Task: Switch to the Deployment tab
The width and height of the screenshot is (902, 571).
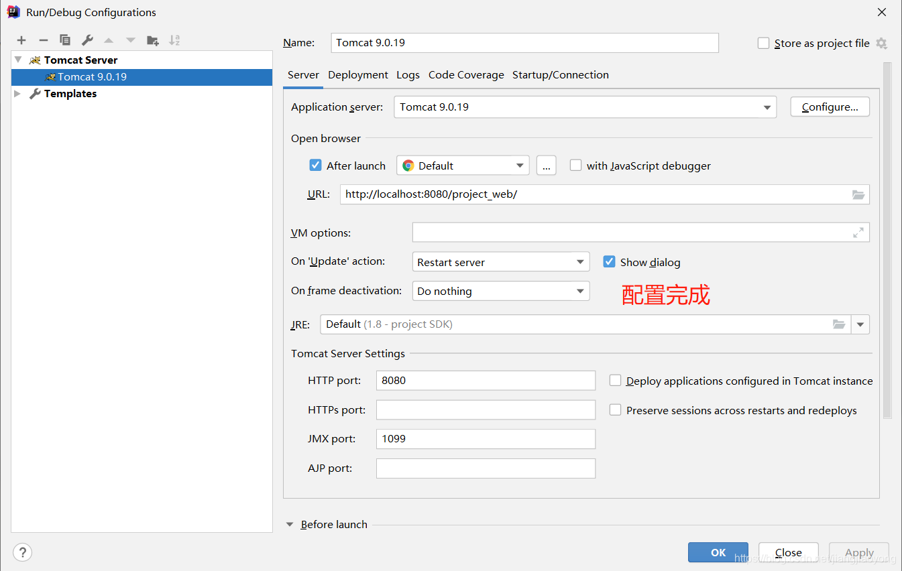Action: [358, 75]
